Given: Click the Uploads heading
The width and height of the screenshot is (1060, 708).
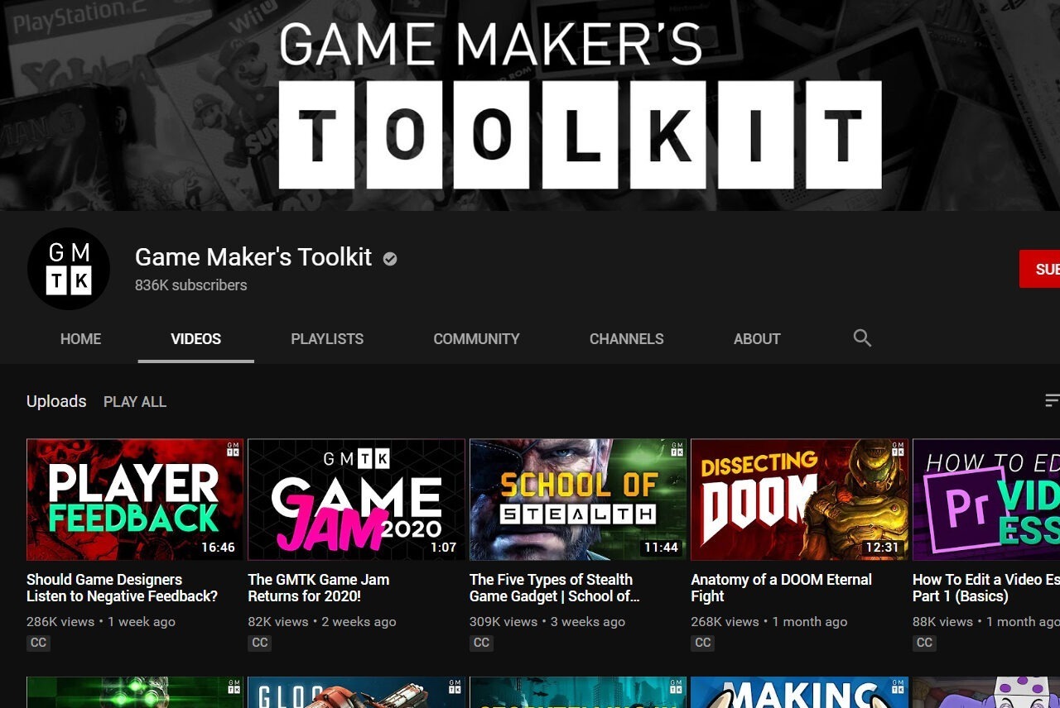Looking at the screenshot, I should pyautogui.click(x=56, y=401).
